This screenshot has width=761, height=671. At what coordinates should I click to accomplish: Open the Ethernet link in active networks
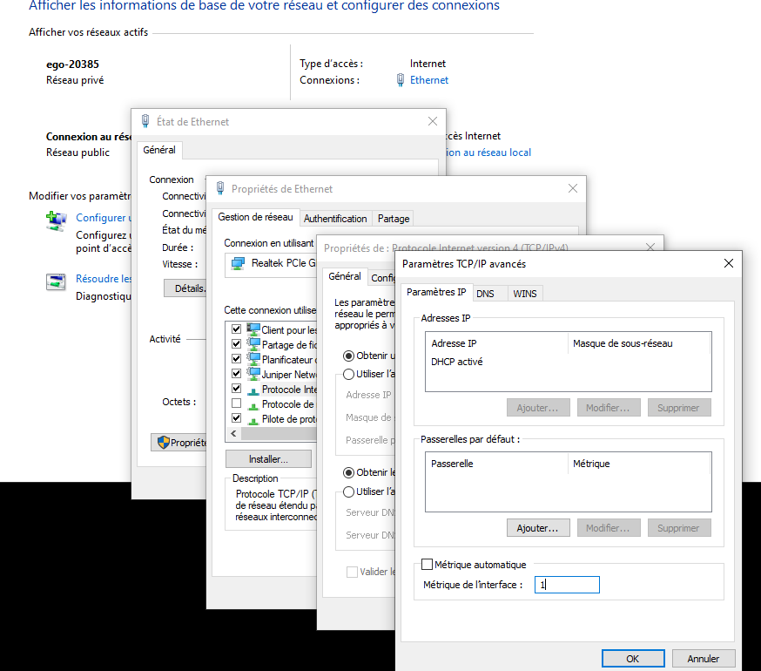[x=429, y=80]
